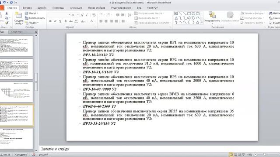Click into Заметки к слайду notes field
280x157 pixels.
coord(159,149)
